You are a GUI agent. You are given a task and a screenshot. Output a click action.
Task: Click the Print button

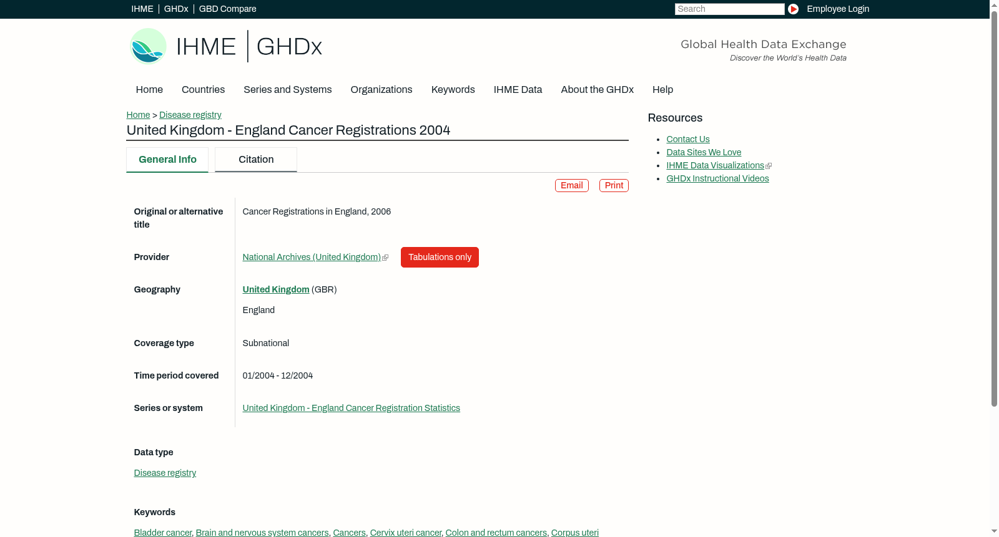point(614,186)
